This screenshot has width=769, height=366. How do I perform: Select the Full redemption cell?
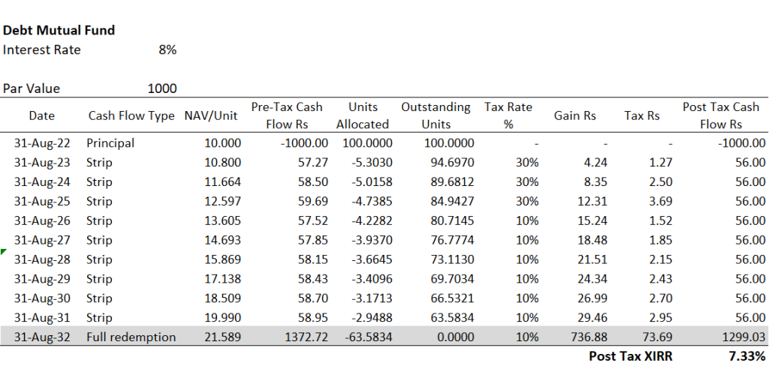click(131, 337)
